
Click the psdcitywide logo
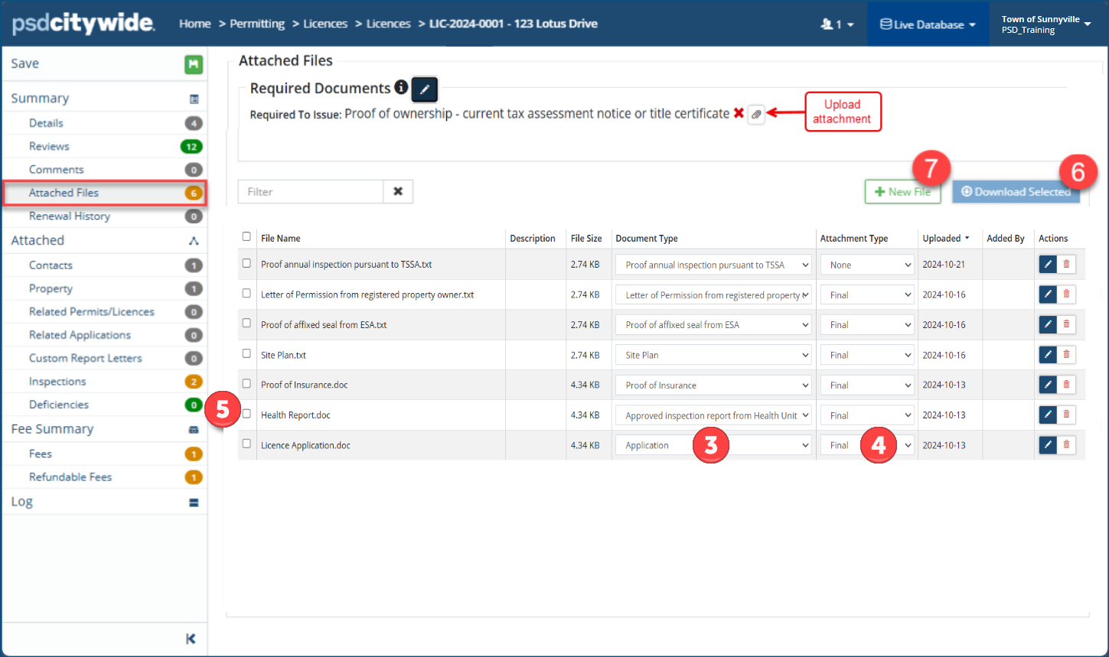83,24
